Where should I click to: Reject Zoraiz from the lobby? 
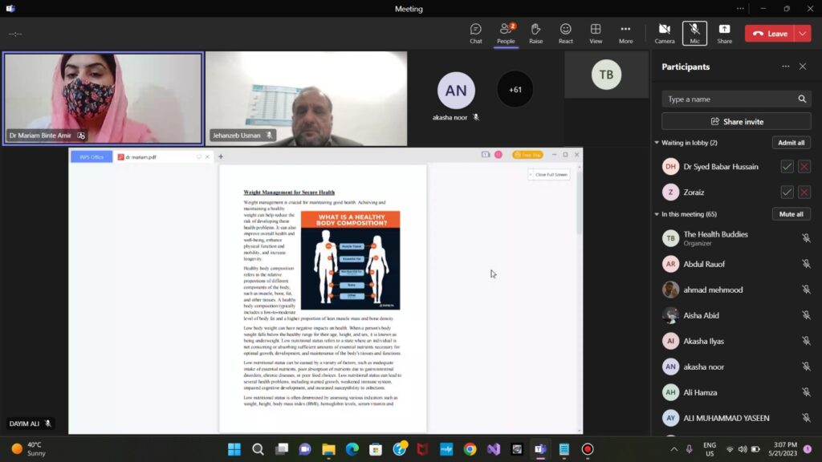click(804, 192)
